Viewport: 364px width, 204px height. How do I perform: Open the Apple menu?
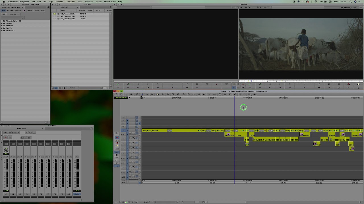point(4,1)
